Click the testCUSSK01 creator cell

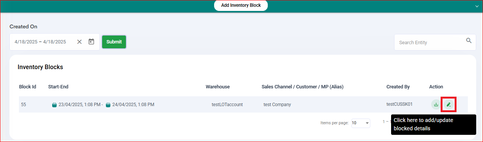(399, 105)
